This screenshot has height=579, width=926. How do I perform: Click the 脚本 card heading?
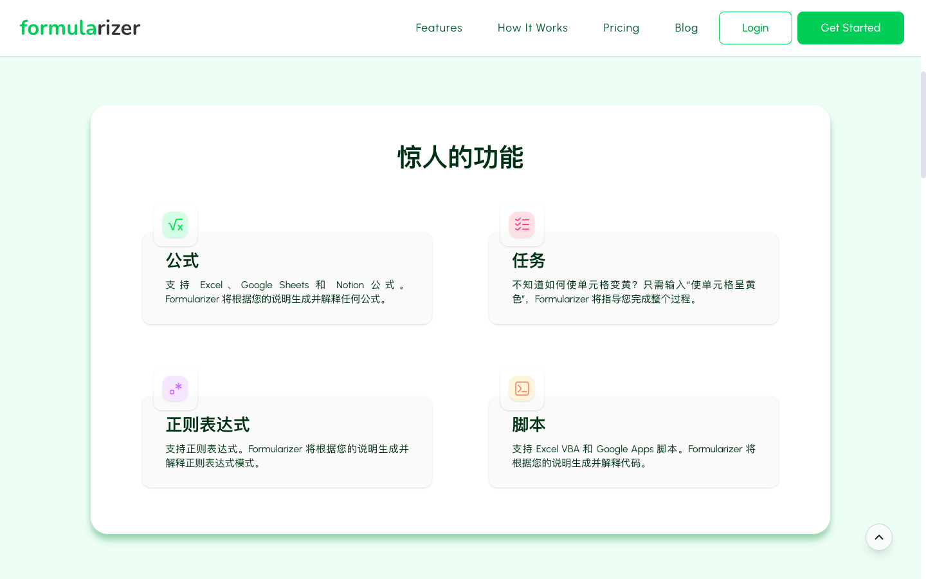pyautogui.click(x=529, y=425)
